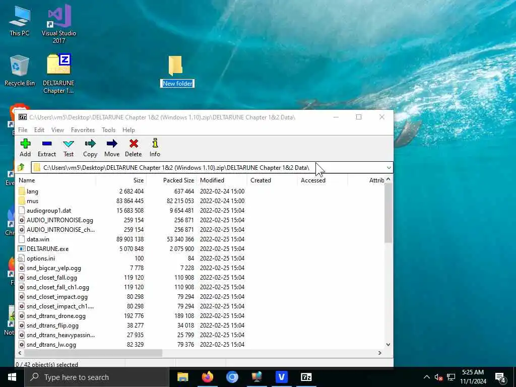Select snd_dtrans_drone.ogg file
Viewport: 516px width, 387px height.
(x=56, y=316)
